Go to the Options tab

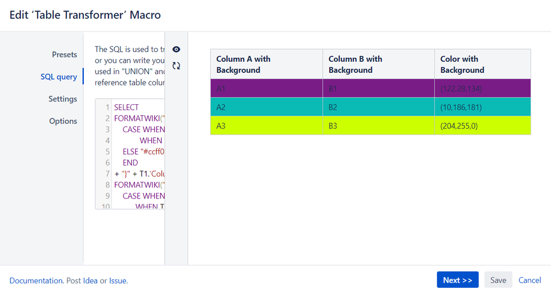[x=63, y=121]
